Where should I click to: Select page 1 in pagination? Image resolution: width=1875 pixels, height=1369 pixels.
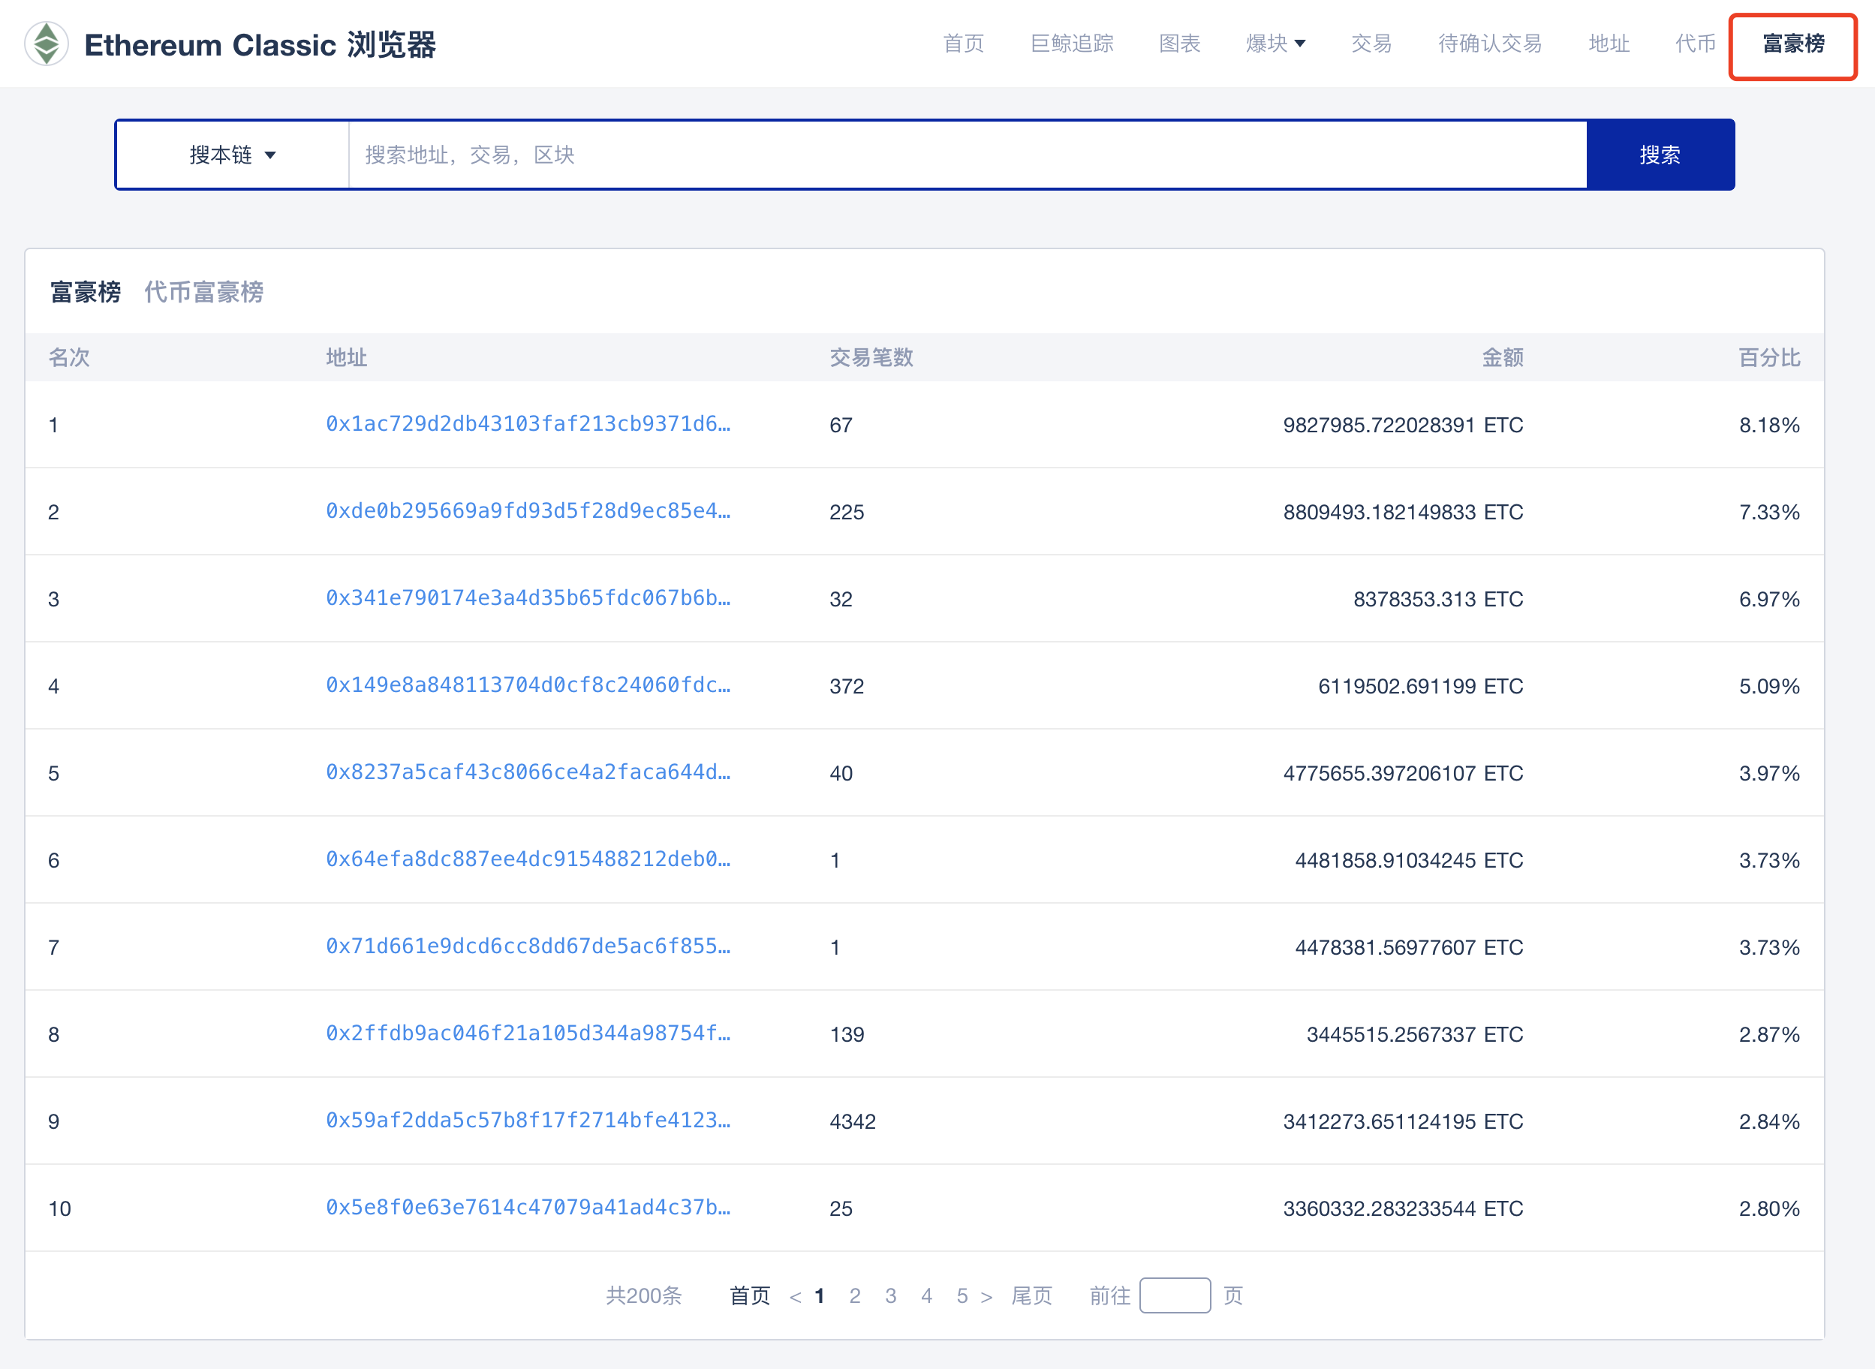point(820,1295)
